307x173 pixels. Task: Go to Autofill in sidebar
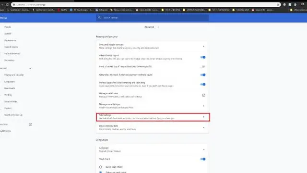tap(8, 34)
